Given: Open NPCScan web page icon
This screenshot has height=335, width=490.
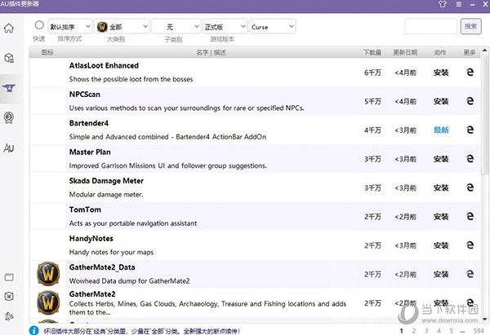Looking at the screenshot, I should pos(470,101).
